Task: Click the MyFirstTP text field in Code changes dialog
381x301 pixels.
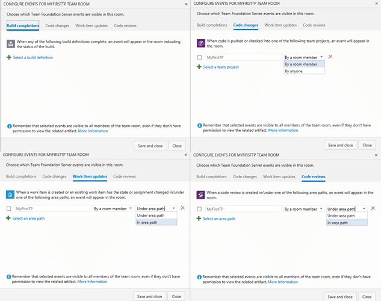Action: click(244, 57)
